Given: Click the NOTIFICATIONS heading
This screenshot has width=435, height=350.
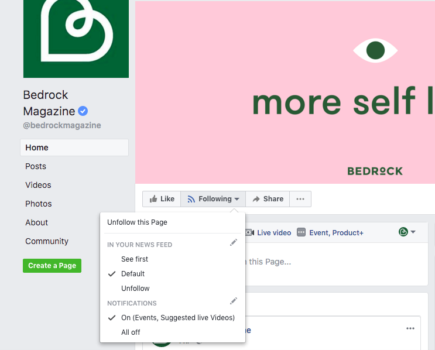Looking at the screenshot, I should [x=132, y=303].
